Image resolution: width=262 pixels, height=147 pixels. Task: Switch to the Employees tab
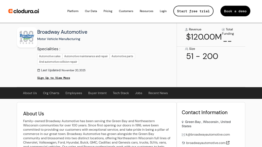74,93
